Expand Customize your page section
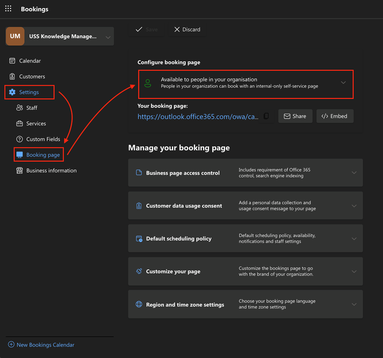Screen dimensions: 383x358 [x=246, y=271]
